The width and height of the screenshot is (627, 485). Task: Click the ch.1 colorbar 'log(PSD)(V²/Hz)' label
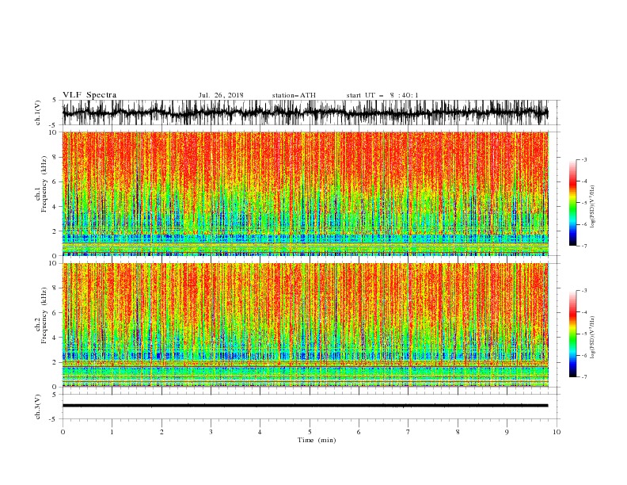click(593, 206)
